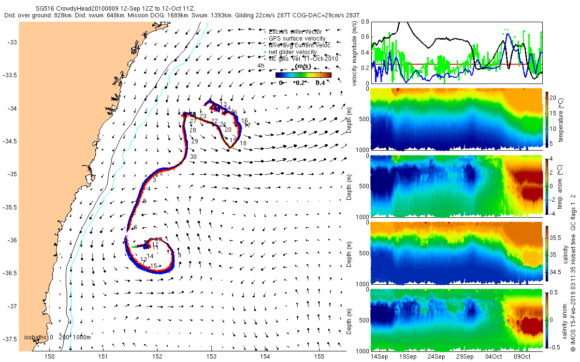
Task: Click the longitude tick '153'
Action: pyautogui.click(x=211, y=356)
